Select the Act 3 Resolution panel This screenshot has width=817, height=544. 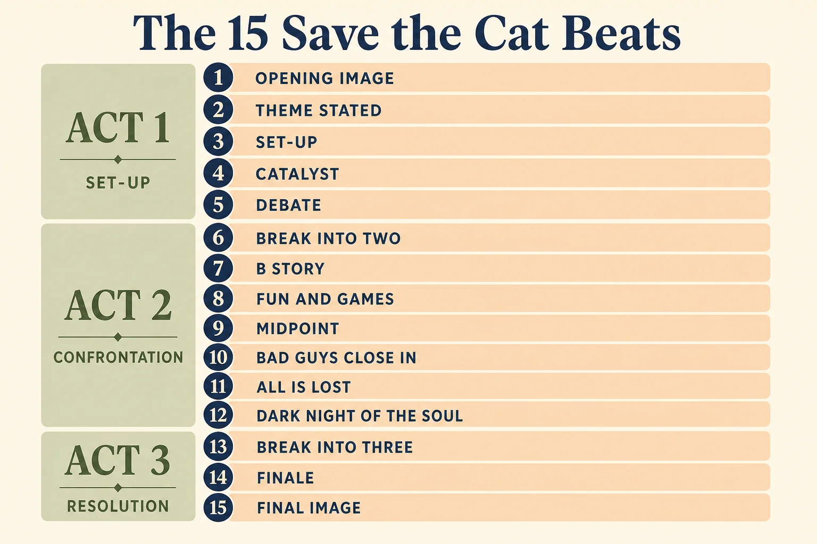[118, 476]
